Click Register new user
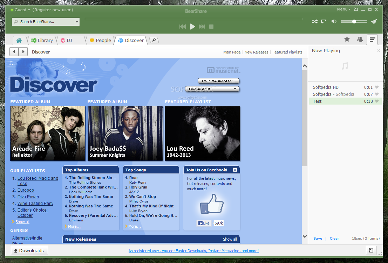Viewport: 388px width, 263px height. tap(53, 10)
